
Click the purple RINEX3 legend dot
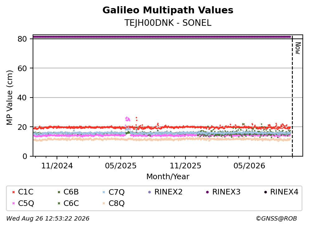207,192
